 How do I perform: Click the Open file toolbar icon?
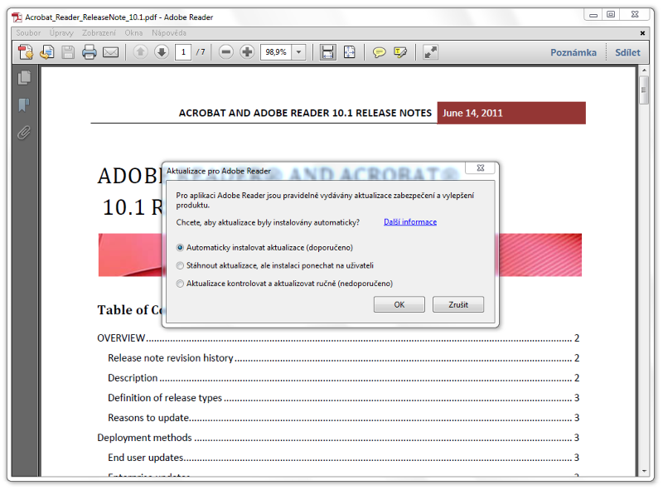(x=47, y=52)
